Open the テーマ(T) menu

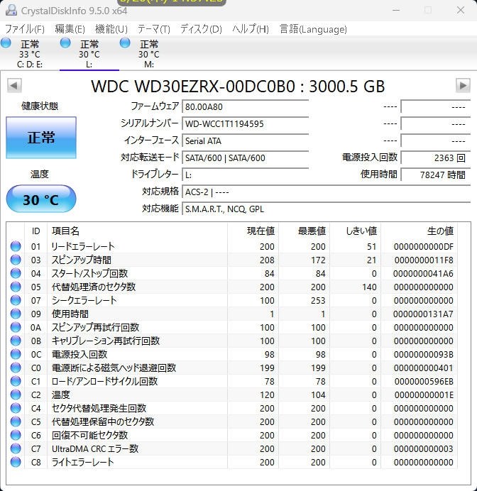[x=154, y=29]
